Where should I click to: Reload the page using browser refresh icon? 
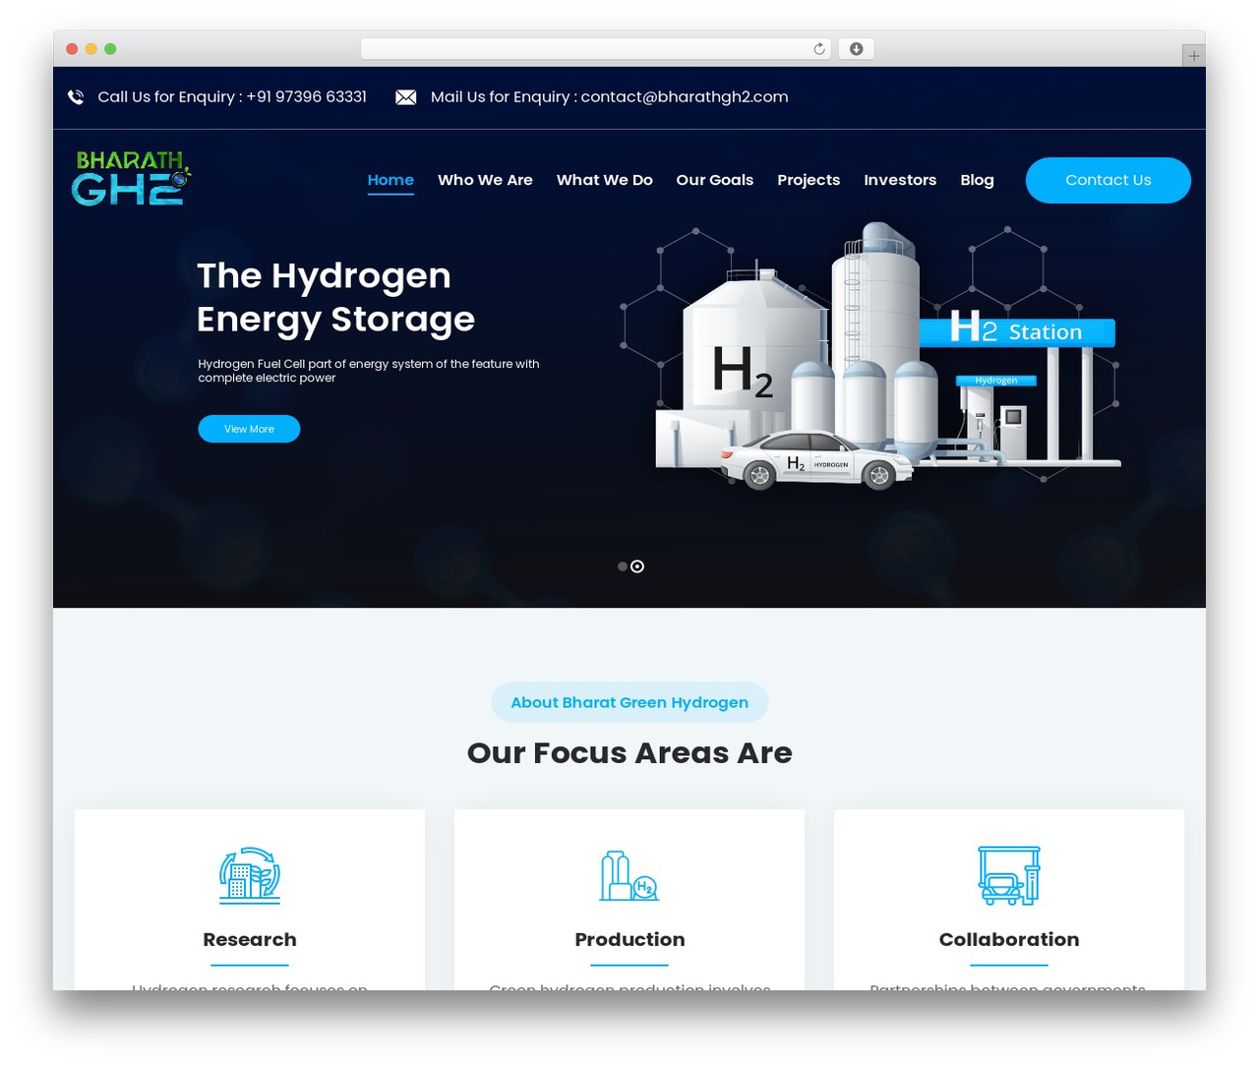click(819, 49)
